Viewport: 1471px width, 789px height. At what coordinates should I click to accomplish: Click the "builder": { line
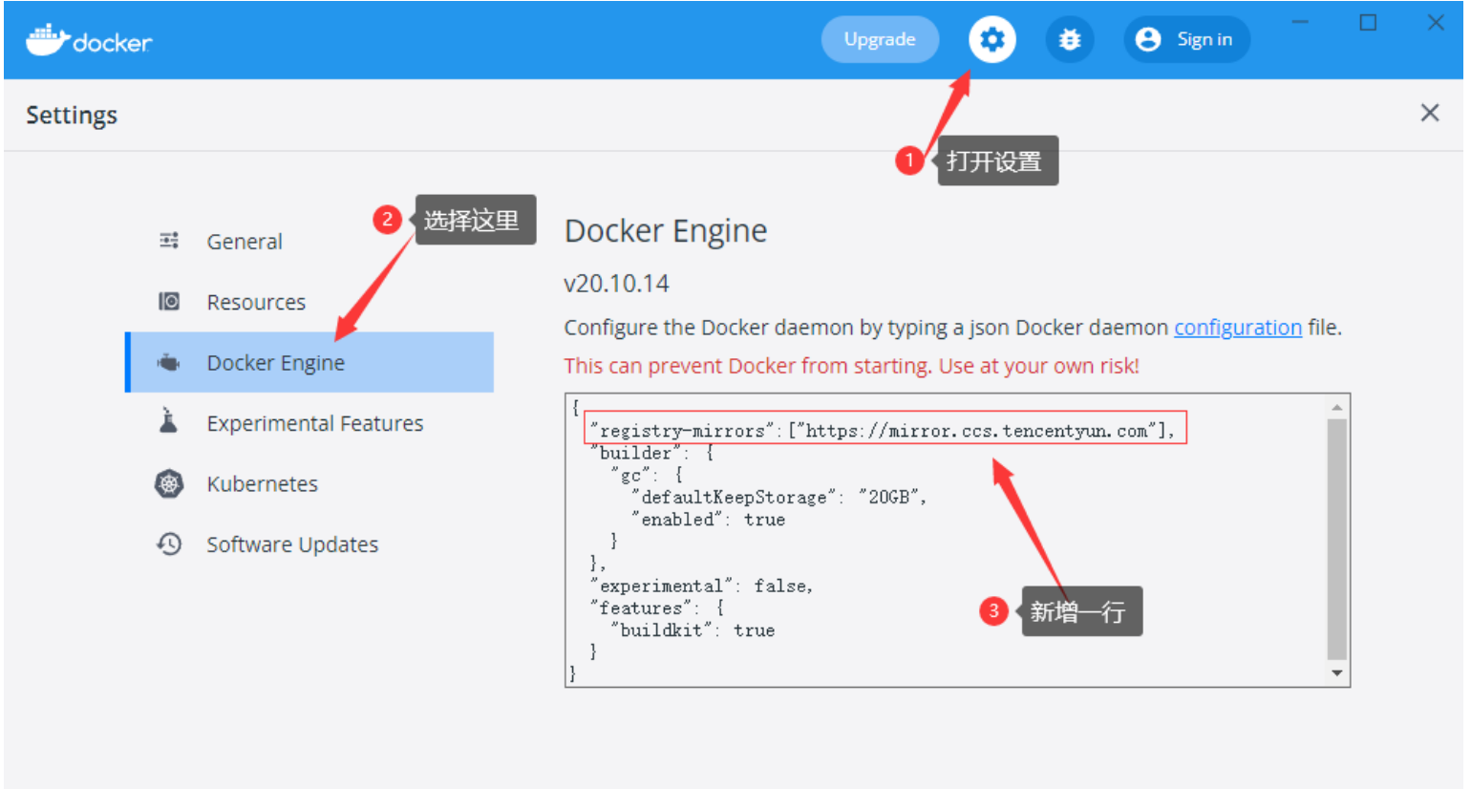pos(652,453)
